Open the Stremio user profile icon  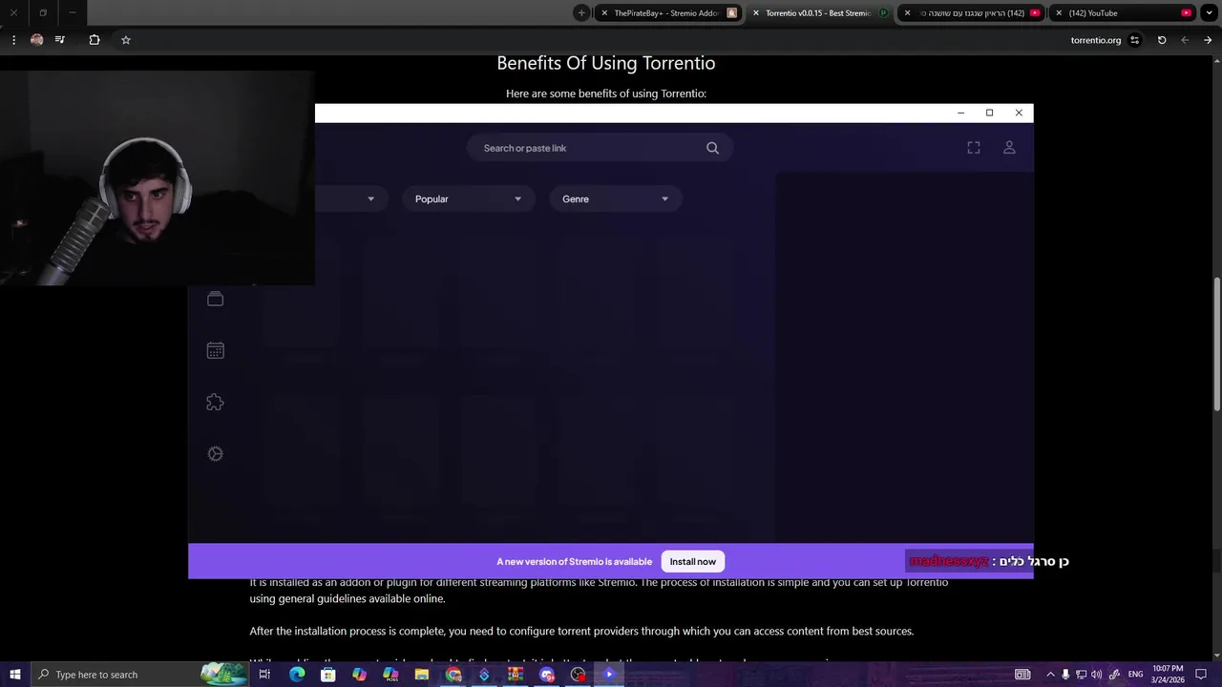pyautogui.click(x=1009, y=148)
